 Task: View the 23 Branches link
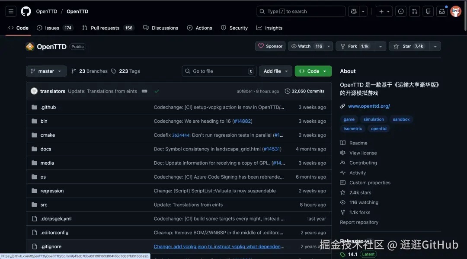point(90,71)
